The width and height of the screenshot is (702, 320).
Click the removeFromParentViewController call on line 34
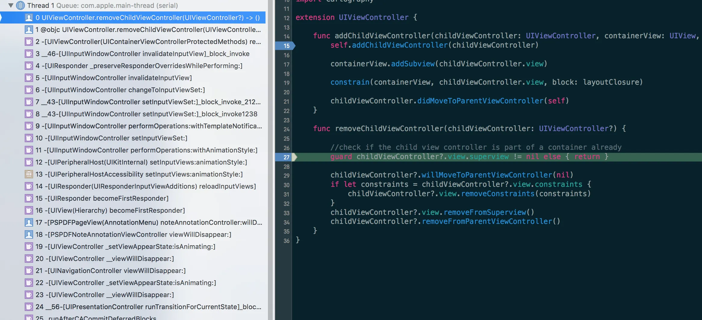487,221
